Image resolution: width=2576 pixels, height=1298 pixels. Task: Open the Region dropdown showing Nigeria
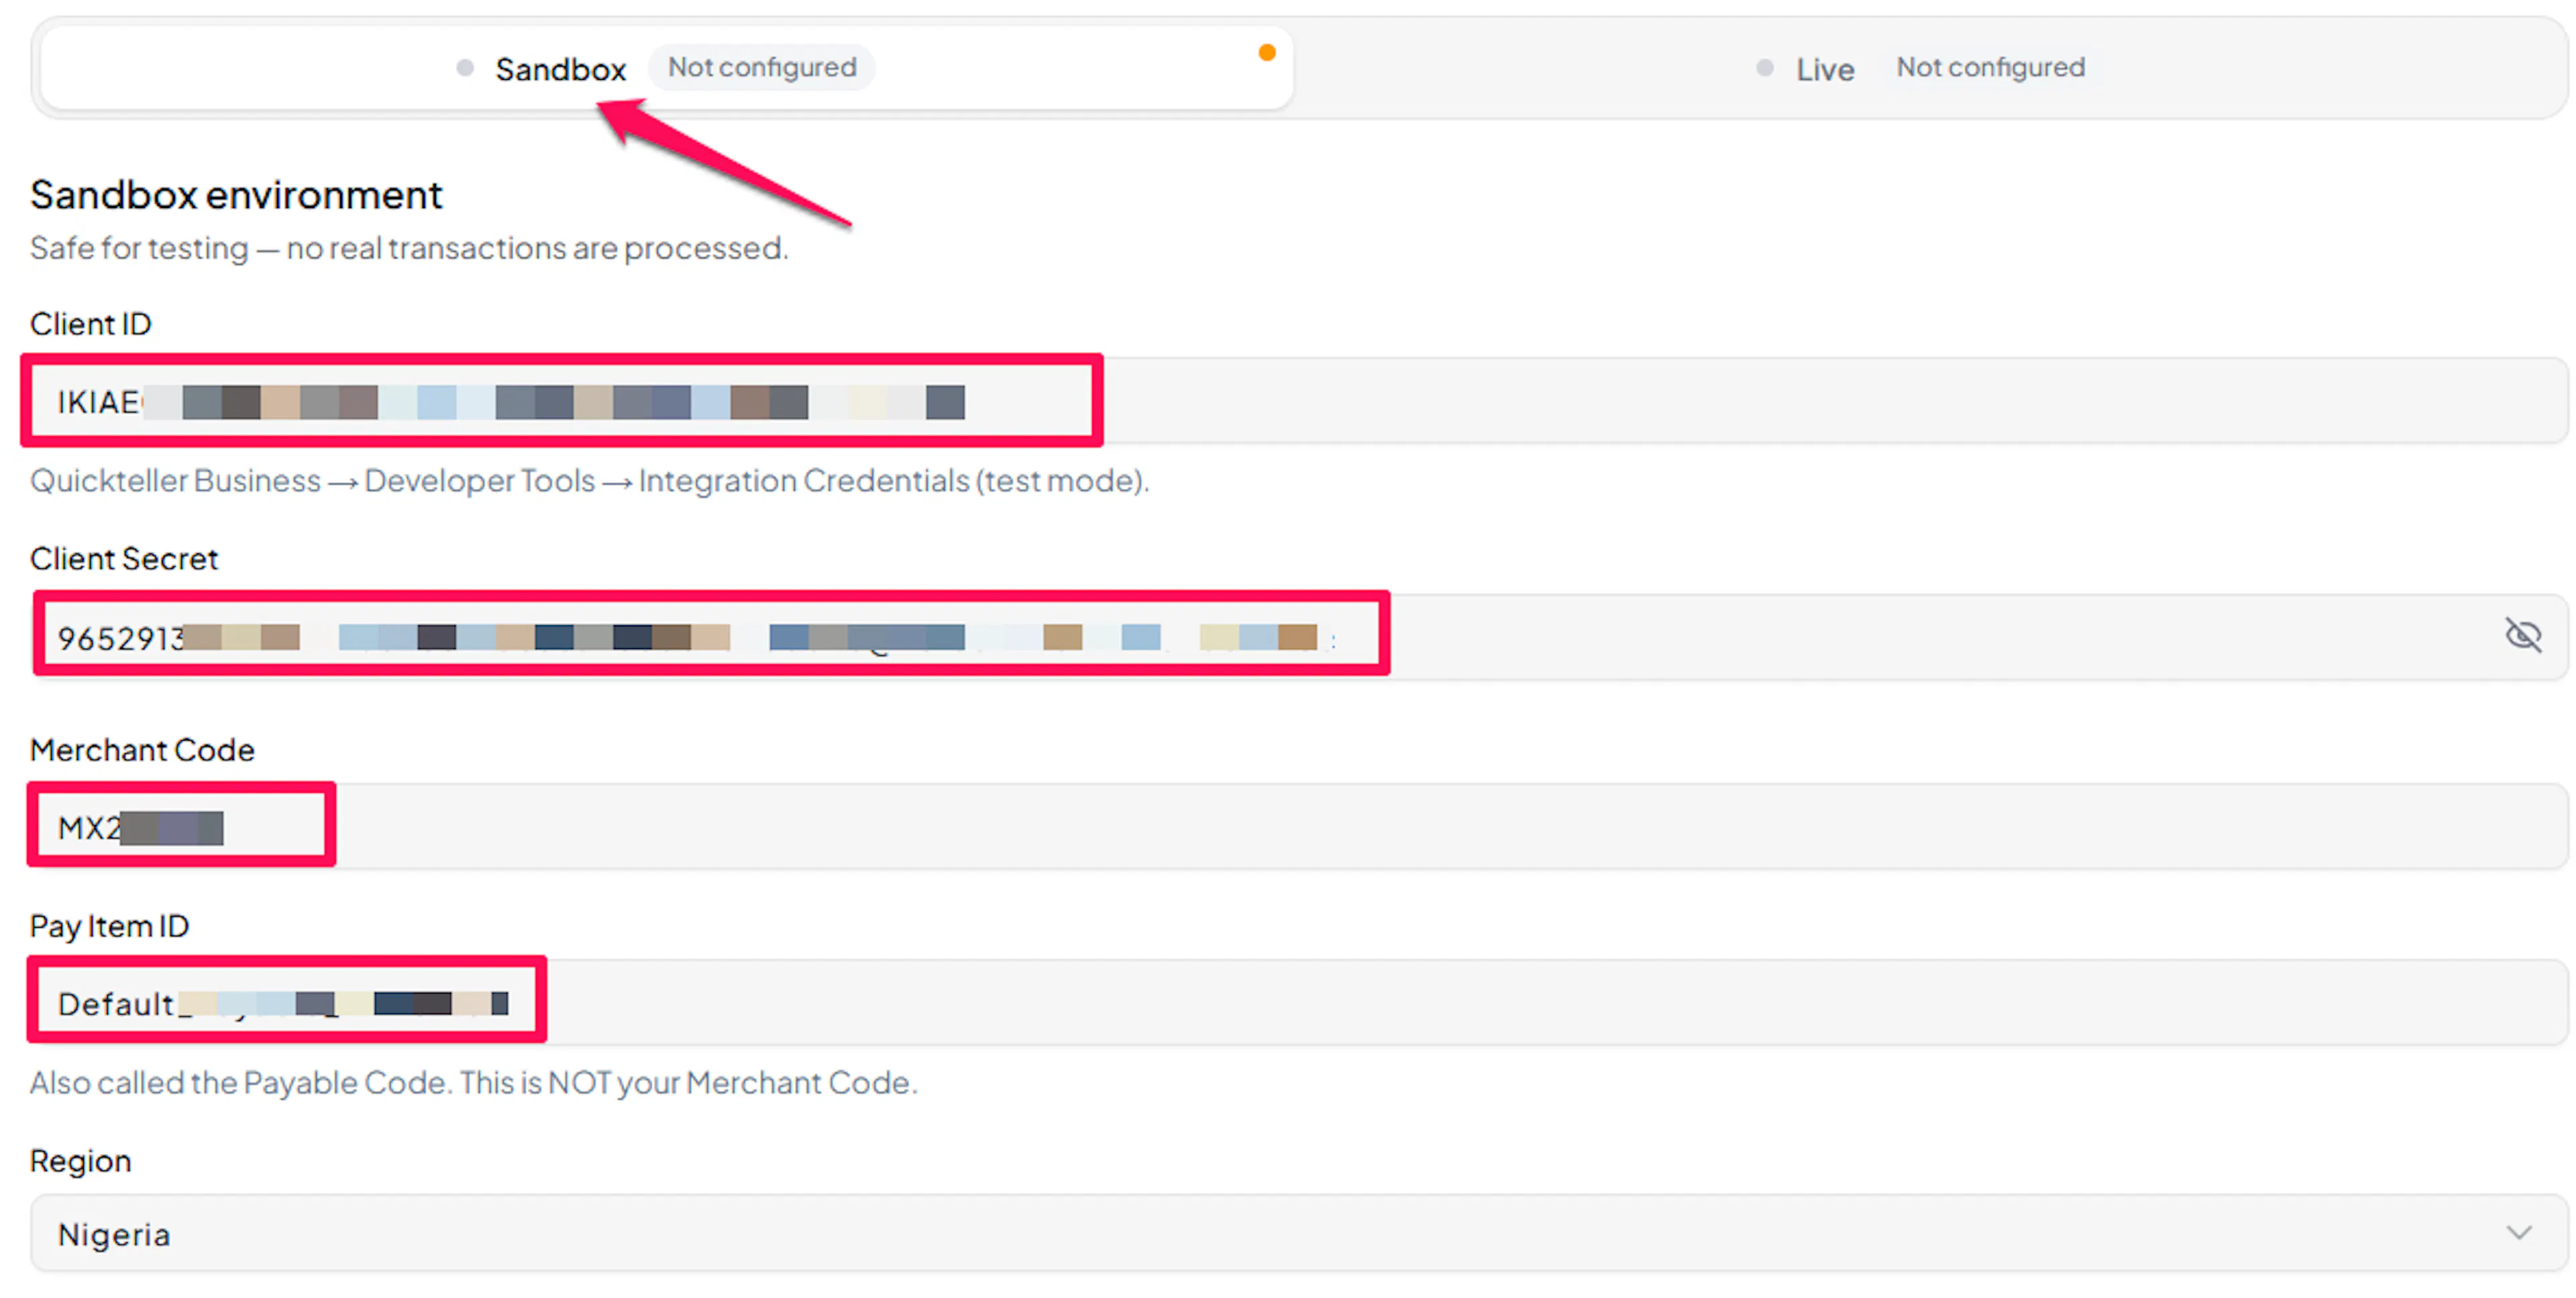pyautogui.click(x=1298, y=1233)
